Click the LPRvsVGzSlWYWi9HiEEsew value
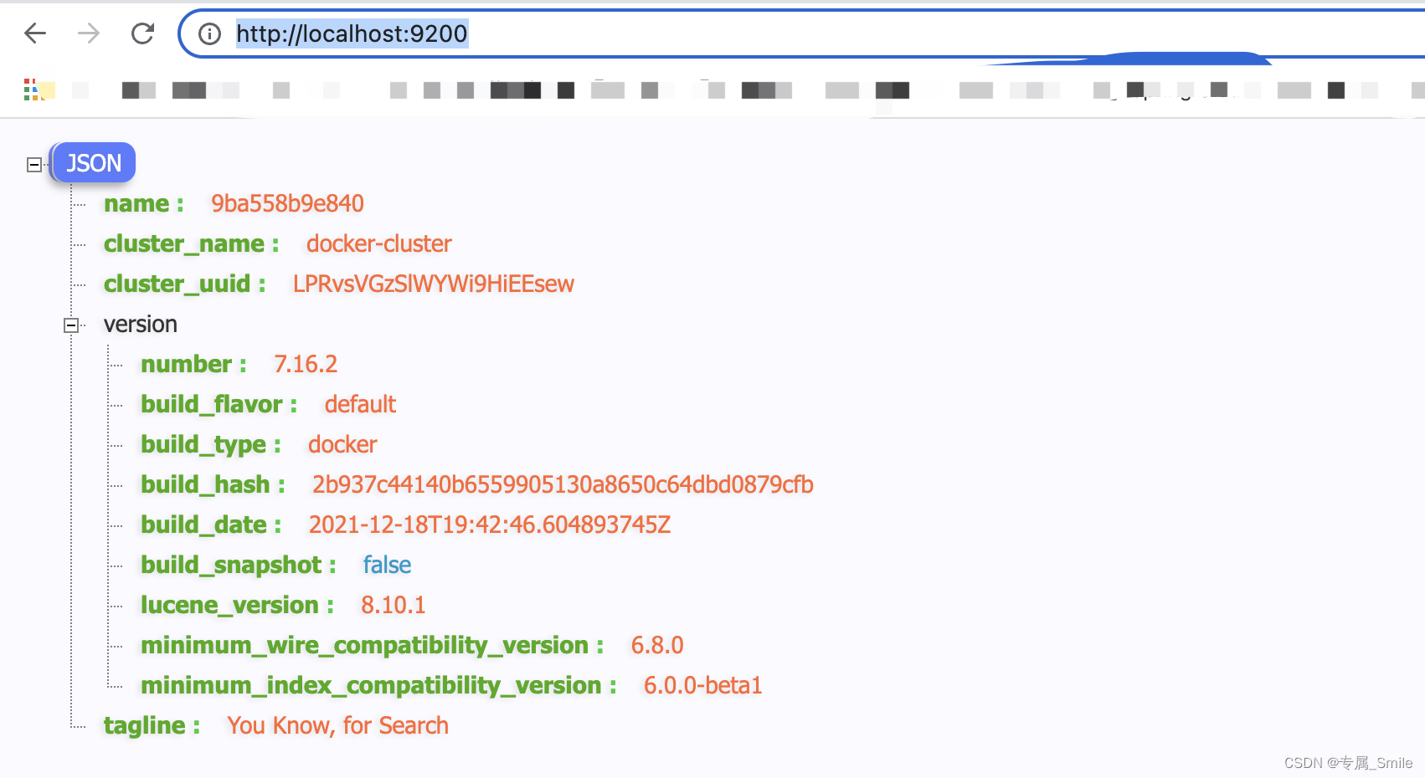Viewport: 1425px width, 778px height. click(x=433, y=284)
